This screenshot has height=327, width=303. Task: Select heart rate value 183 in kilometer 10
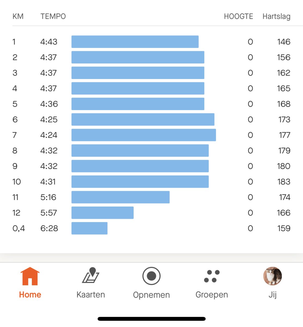[284, 182]
